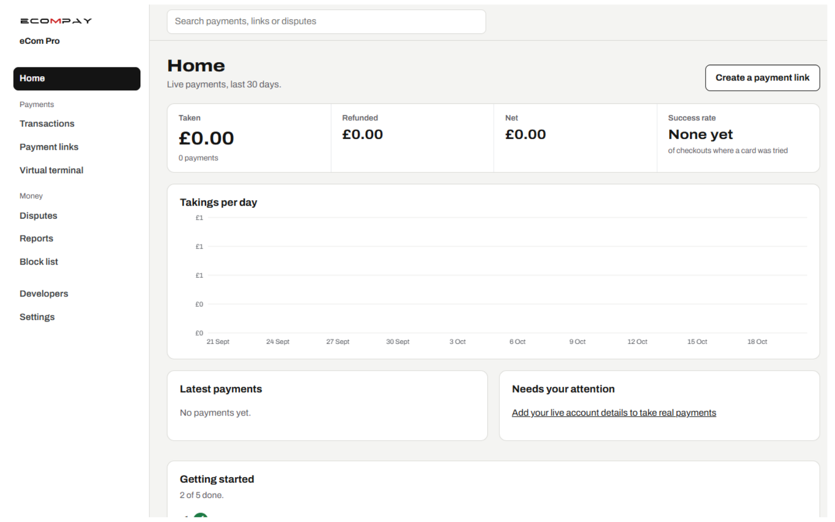This screenshot has height=522, width=835.
Task: Click the '9 Oct' axis label
Action: (577, 342)
